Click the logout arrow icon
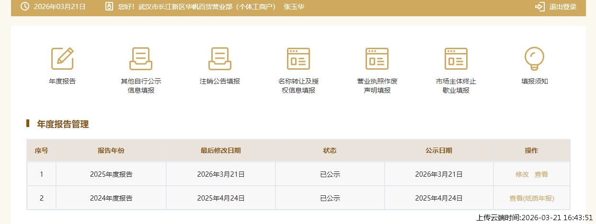Viewport: 596px width, 224px height. [x=540, y=7]
